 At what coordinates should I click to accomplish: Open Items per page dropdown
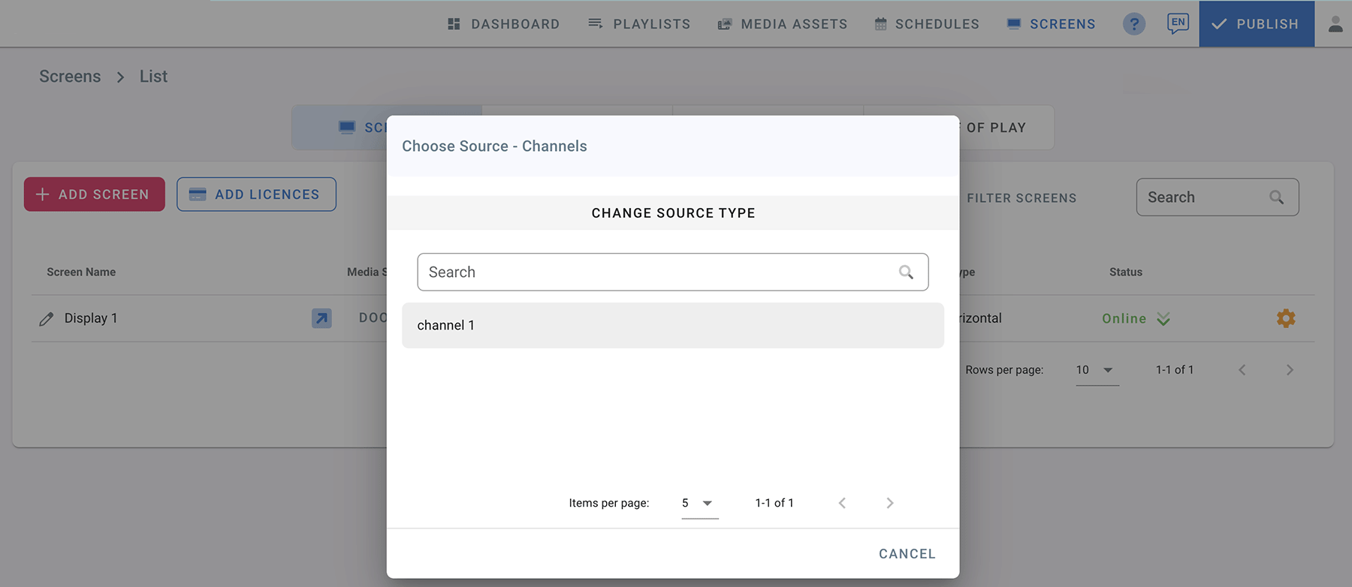coord(700,503)
